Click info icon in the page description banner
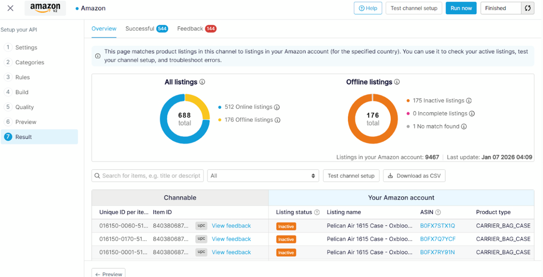The height and width of the screenshot is (277, 543). (x=98, y=56)
